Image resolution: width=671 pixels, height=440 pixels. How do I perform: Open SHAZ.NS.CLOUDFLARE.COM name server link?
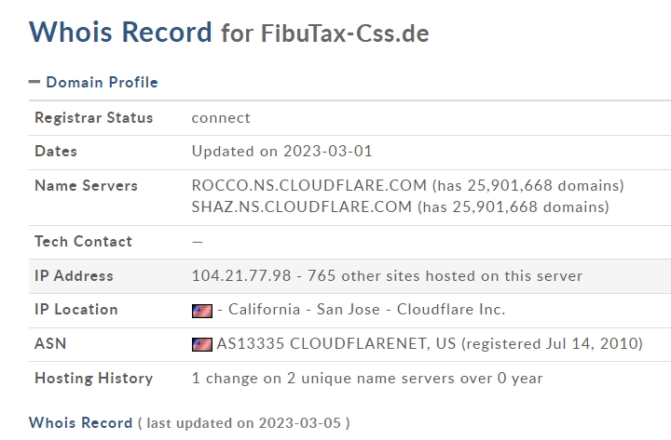(x=302, y=207)
